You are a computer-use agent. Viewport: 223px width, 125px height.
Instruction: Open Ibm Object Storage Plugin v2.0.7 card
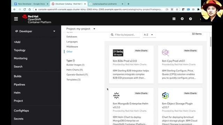click(x=180, y=107)
